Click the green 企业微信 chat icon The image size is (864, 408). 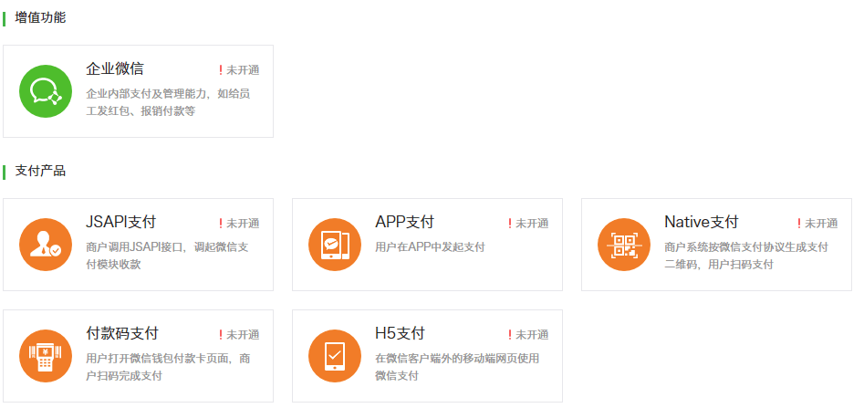click(x=46, y=91)
